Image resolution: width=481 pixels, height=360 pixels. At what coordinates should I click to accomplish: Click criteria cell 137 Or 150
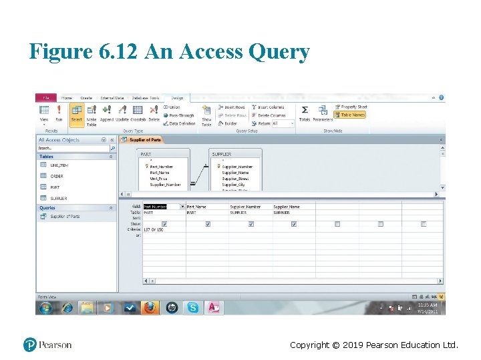(164, 229)
